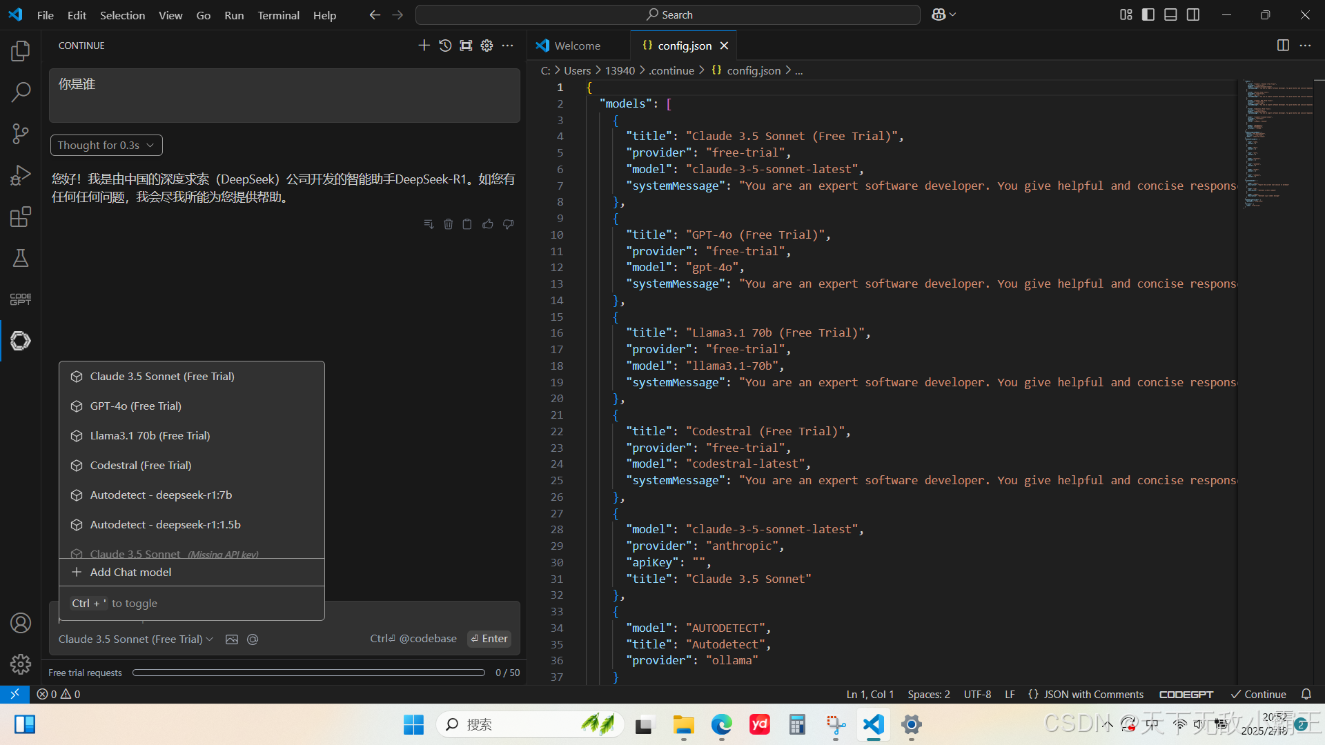Viewport: 1325px width, 745px height.
Task: Select Llama3.1 70b (Free Trial) model
Action: point(192,436)
